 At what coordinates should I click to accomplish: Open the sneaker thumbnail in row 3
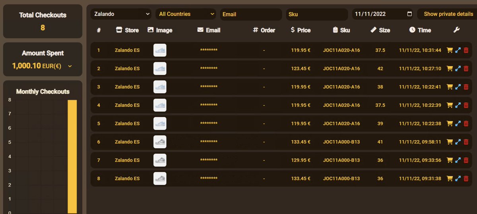click(160, 87)
